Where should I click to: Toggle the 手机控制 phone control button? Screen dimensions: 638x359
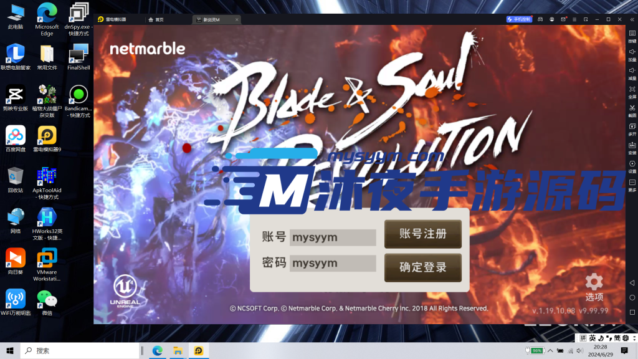click(519, 19)
